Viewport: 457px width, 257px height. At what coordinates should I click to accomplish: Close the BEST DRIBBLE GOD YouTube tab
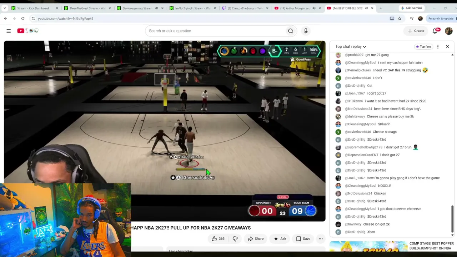372,8
